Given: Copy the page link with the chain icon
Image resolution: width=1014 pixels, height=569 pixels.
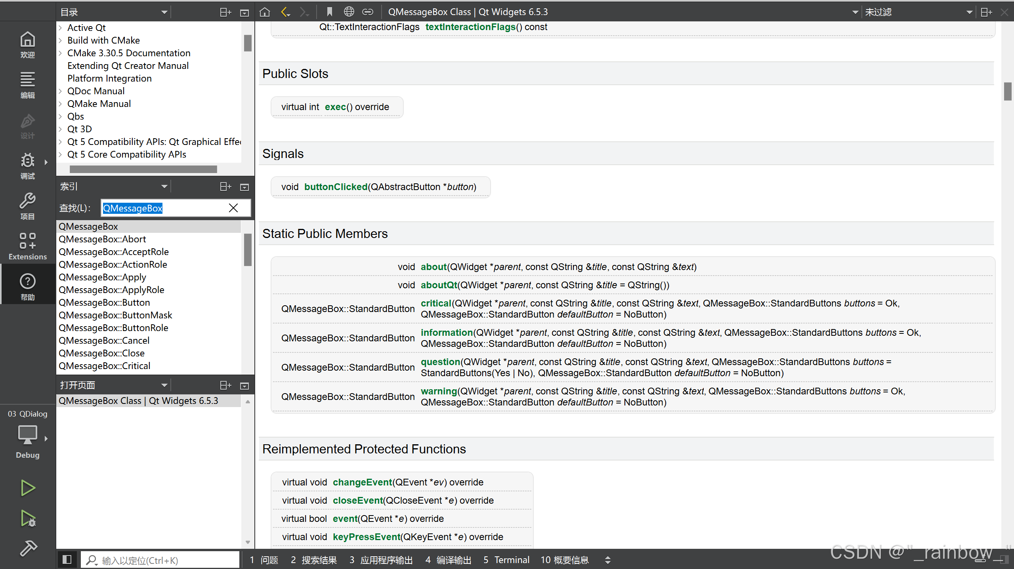Looking at the screenshot, I should point(367,12).
